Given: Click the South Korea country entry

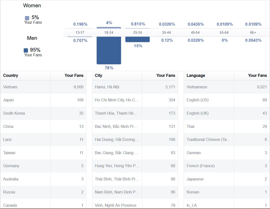Looking at the screenshot, I should pos(14,113).
